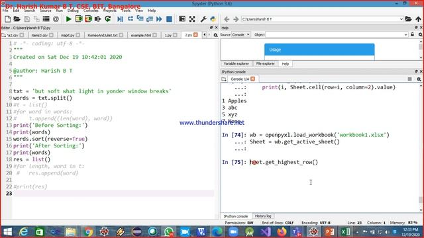The image size is (424, 238).
Task: Run the current cell
Action: click(79, 19)
